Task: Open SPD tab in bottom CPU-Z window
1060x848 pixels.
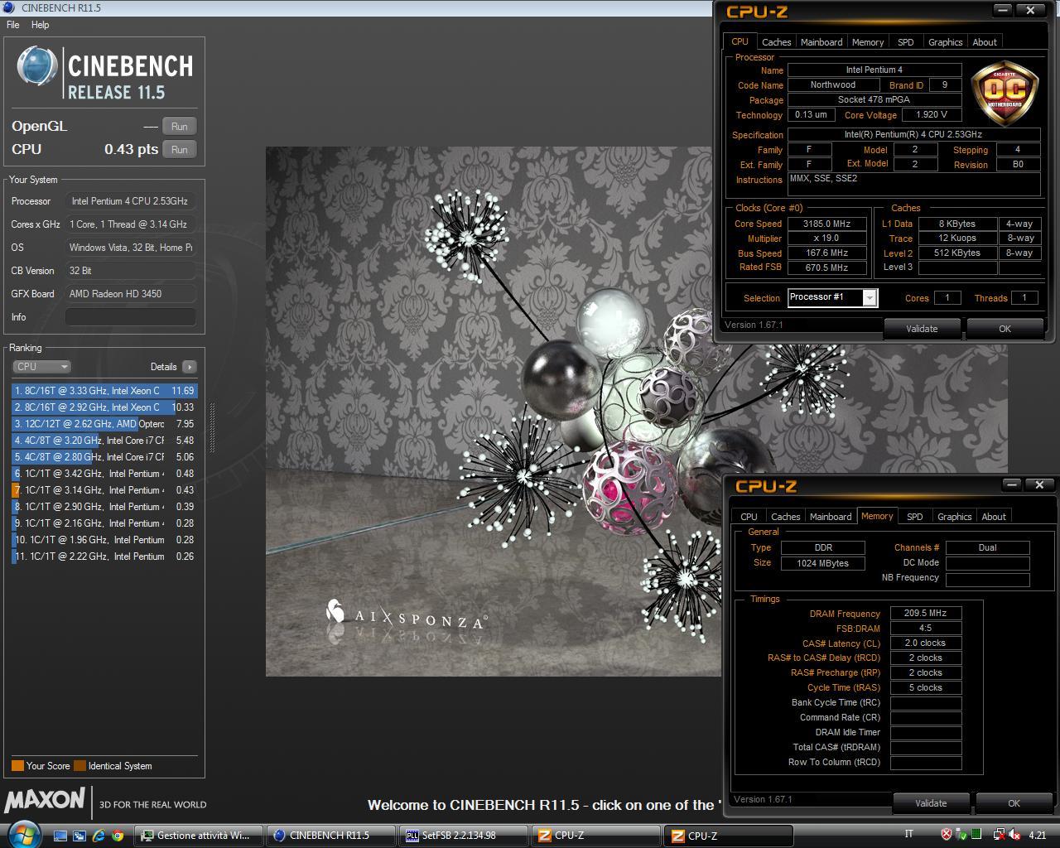Action: click(915, 516)
